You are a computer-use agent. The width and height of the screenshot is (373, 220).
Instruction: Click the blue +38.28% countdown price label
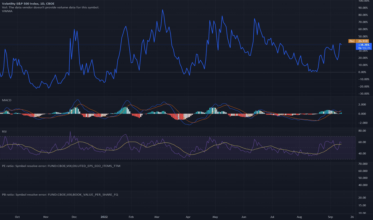click(x=364, y=46)
